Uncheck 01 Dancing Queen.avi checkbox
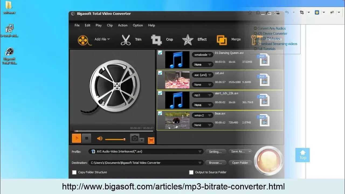 tap(160, 53)
